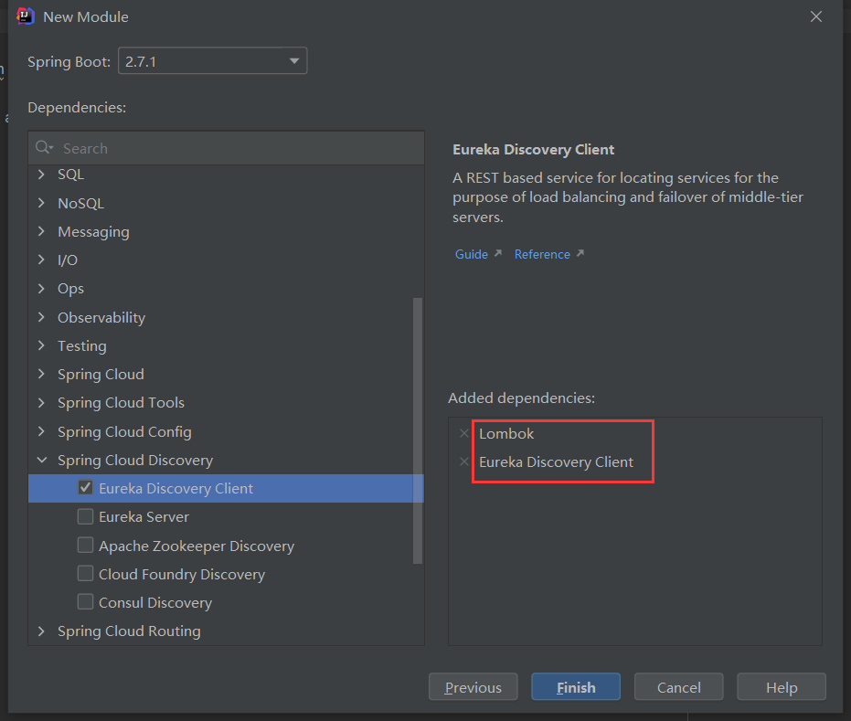Enable the Eureka Server checkbox
This screenshot has width=851, height=721.
[x=85, y=517]
